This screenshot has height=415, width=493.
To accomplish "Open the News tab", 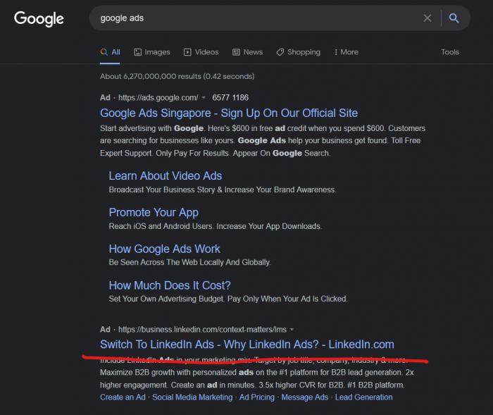I will 248,52.
